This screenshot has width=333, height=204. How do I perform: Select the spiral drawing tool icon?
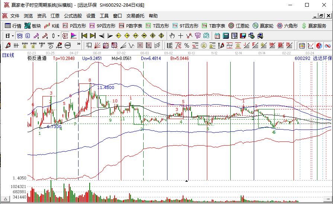(x=51, y=45)
